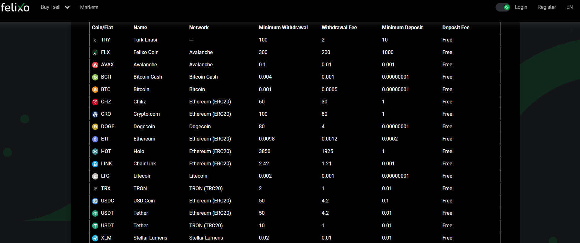
Task: Click the BCH green coin icon
Action: coord(95,77)
